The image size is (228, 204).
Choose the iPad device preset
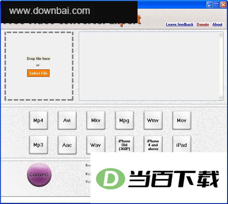[182, 144]
